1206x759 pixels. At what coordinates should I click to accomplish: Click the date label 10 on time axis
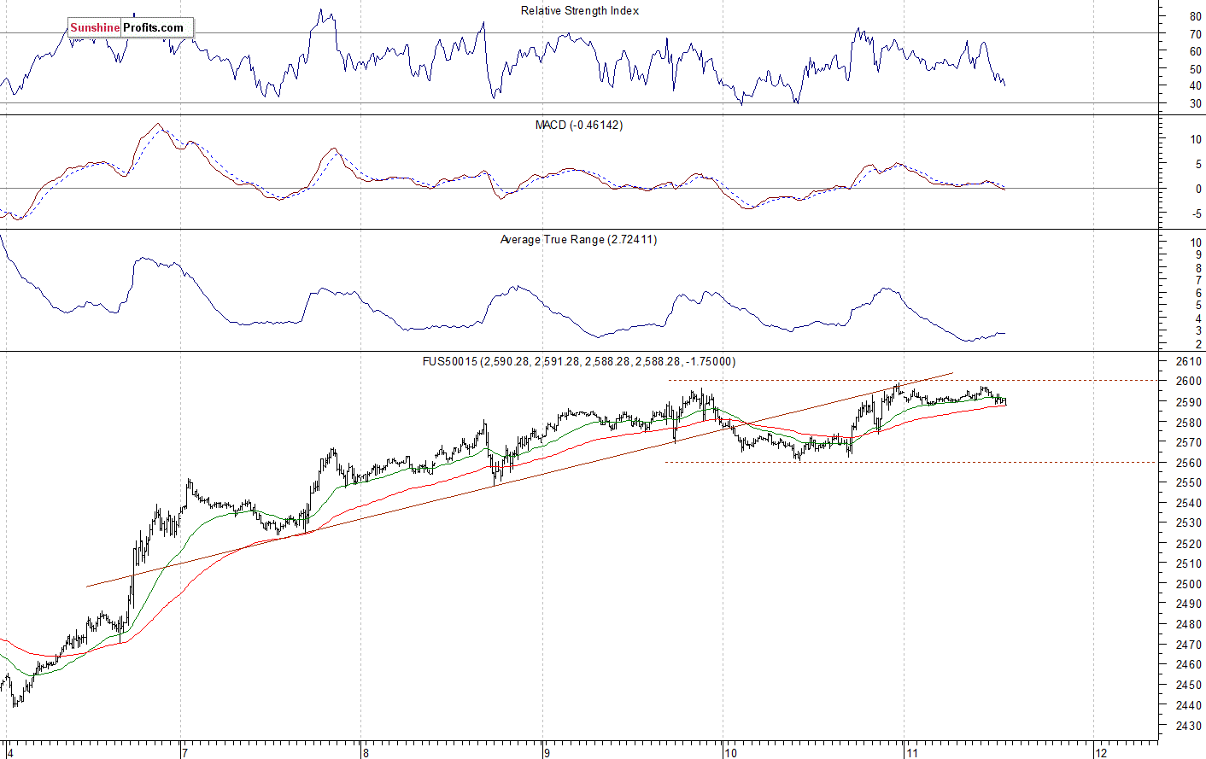(730, 753)
